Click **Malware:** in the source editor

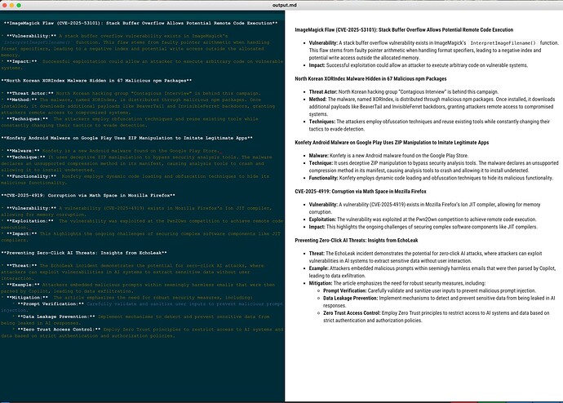point(24,151)
